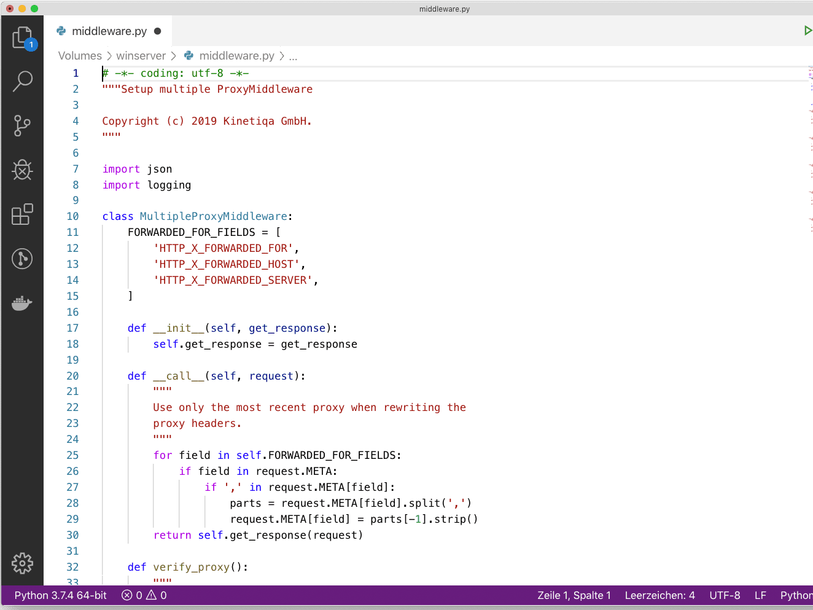Open the Git Graph sidebar icon
Screen dimensions: 813x610
click(x=23, y=258)
